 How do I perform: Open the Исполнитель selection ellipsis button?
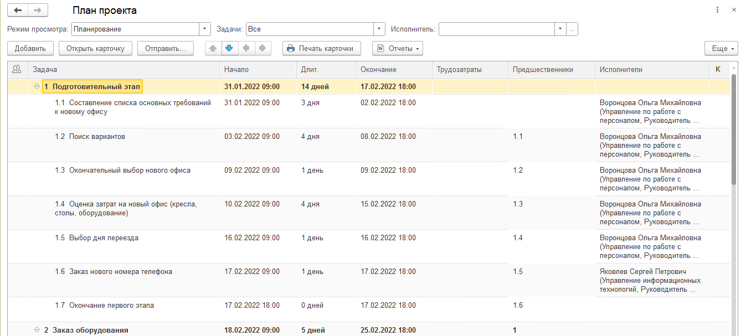573,29
